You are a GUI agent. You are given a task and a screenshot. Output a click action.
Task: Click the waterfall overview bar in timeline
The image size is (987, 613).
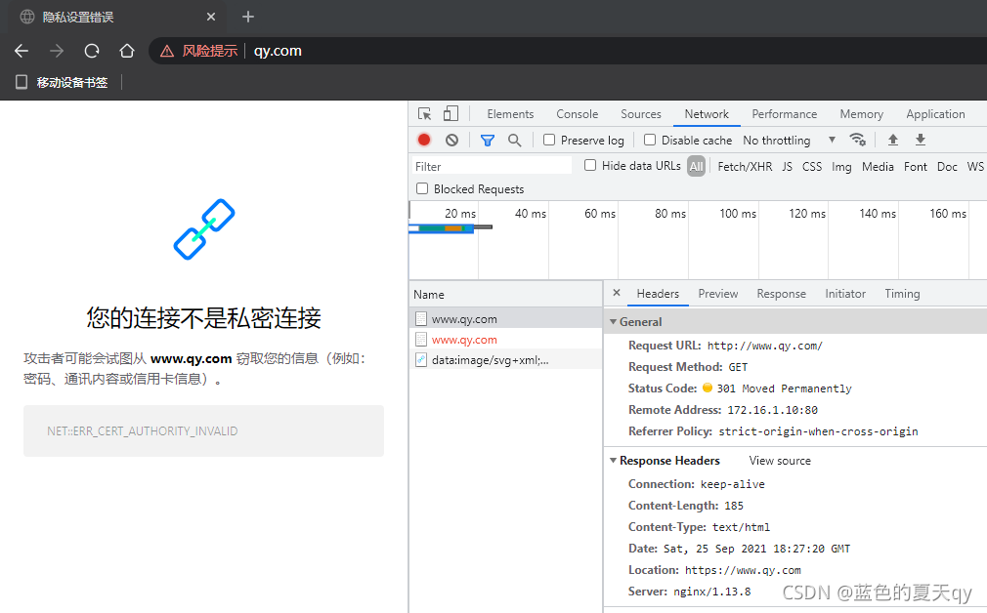[451, 227]
